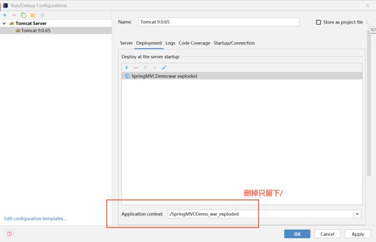Collapse the Tomcat Server tree node
Viewport: 376px width, 242px height.
pos(4,24)
